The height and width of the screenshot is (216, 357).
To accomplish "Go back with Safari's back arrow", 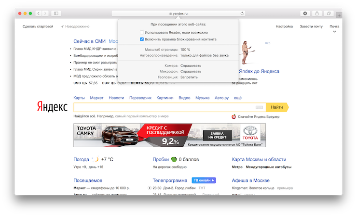I will (39, 13).
